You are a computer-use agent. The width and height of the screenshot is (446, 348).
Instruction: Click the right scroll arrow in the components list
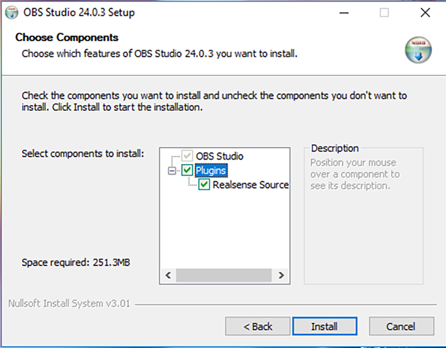tap(281, 275)
